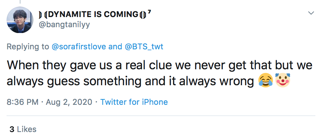Screen dimensions: 323x140
Task: Click the profile avatar photo
Action: point(20,20)
